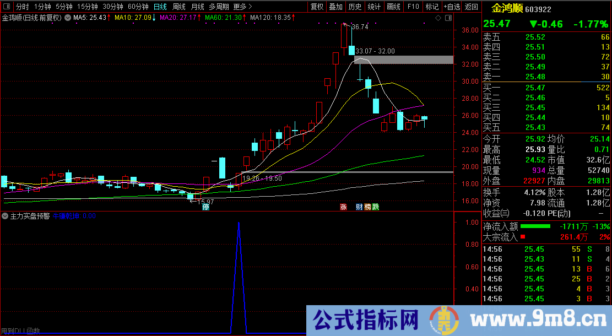Image resolution: width=612 pixels, height=336 pixels.
Task: Expand the 主力实盘预警 indicator dropdown
Action: tap(6, 216)
